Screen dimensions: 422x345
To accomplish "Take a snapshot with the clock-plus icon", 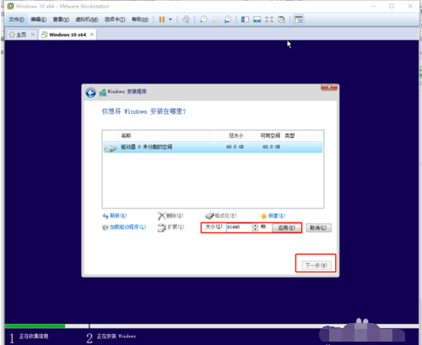I will (203, 19).
